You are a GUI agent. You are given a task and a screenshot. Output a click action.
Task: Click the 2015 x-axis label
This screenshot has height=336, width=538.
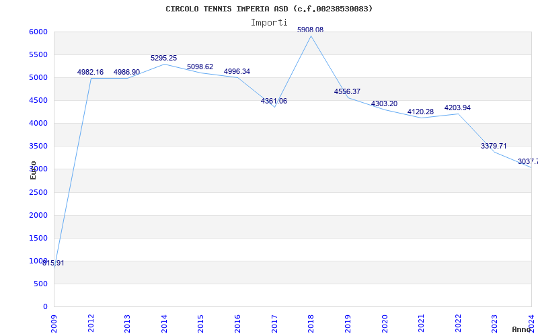pos(200,323)
